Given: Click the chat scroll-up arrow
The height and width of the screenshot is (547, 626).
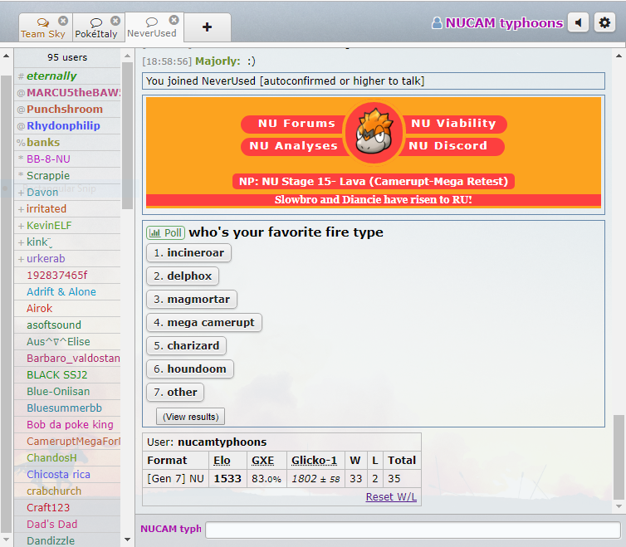Looking at the screenshot, I should 619,56.
